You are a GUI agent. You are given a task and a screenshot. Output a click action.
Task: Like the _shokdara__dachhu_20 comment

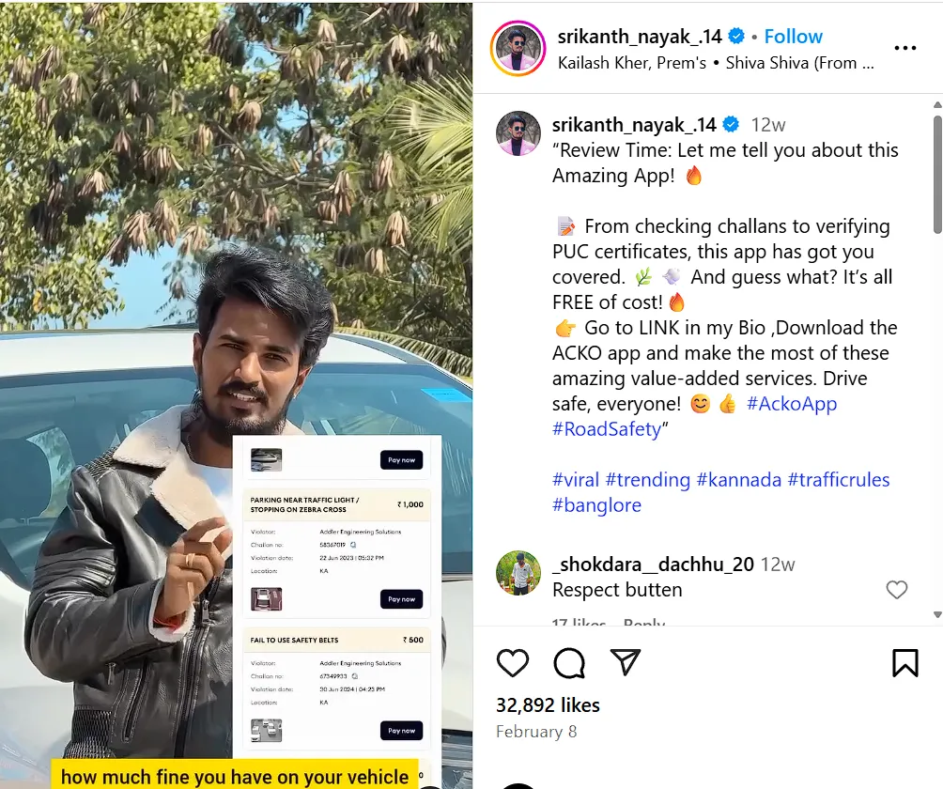[897, 589]
